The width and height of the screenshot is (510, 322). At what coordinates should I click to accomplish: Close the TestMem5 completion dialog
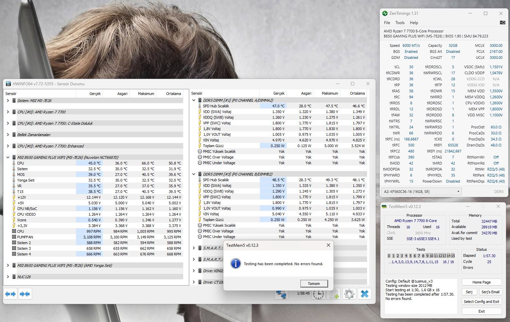pyautogui.click(x=329, y=245)
